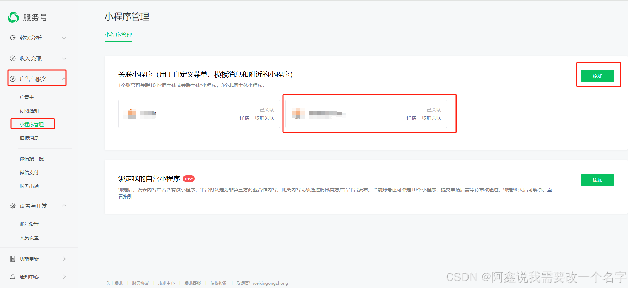Click the 收入变现 menu label
This screenshot has width=628, height=288.
click(x=31, y=58)
